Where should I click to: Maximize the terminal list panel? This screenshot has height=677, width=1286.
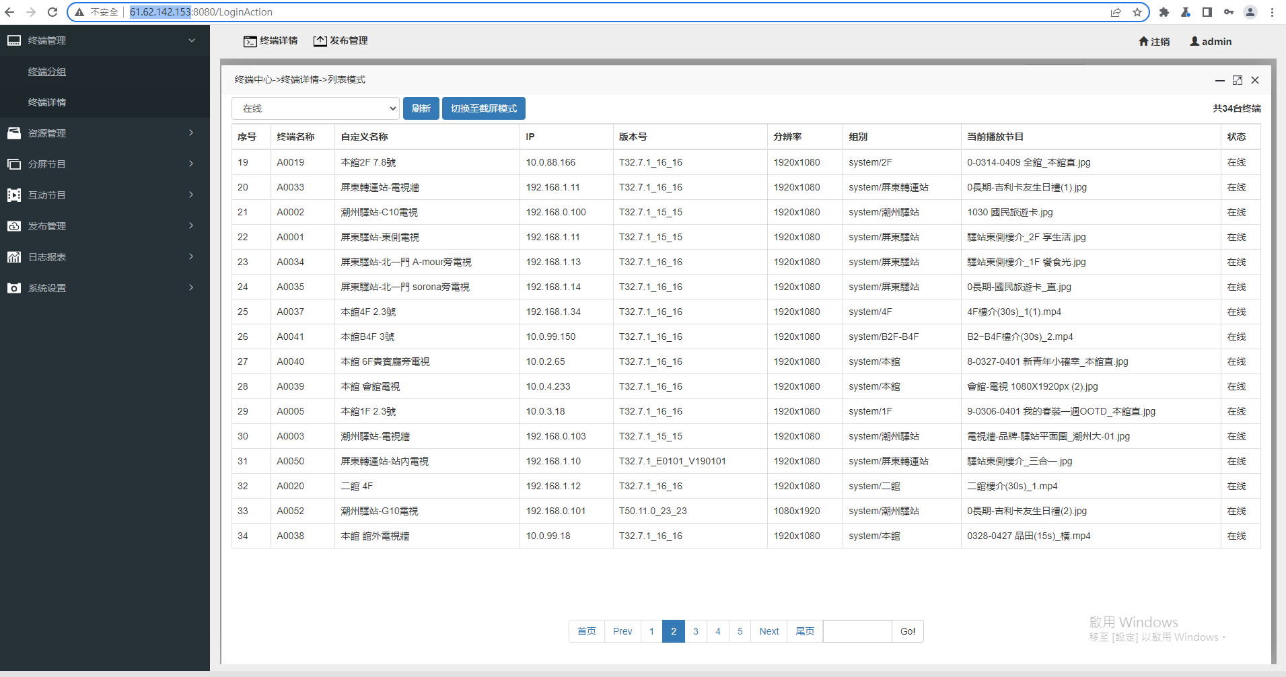(x=1238, y=80)
